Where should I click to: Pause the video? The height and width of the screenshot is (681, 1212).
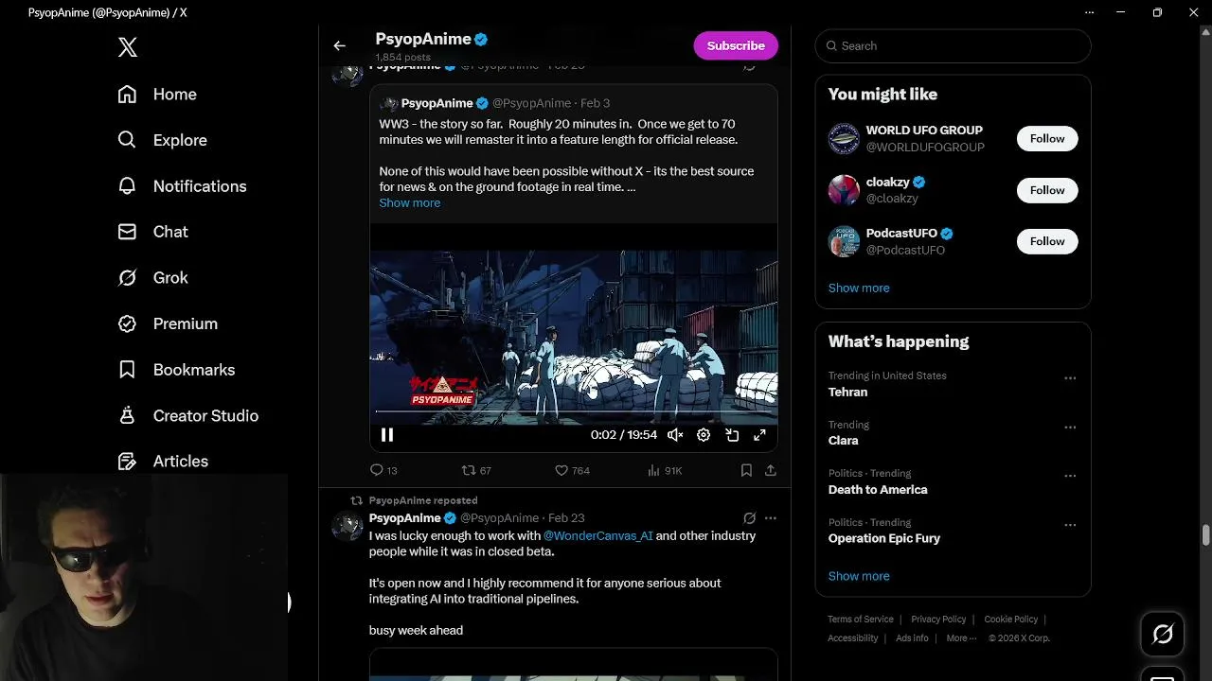[x=387, y=435]
